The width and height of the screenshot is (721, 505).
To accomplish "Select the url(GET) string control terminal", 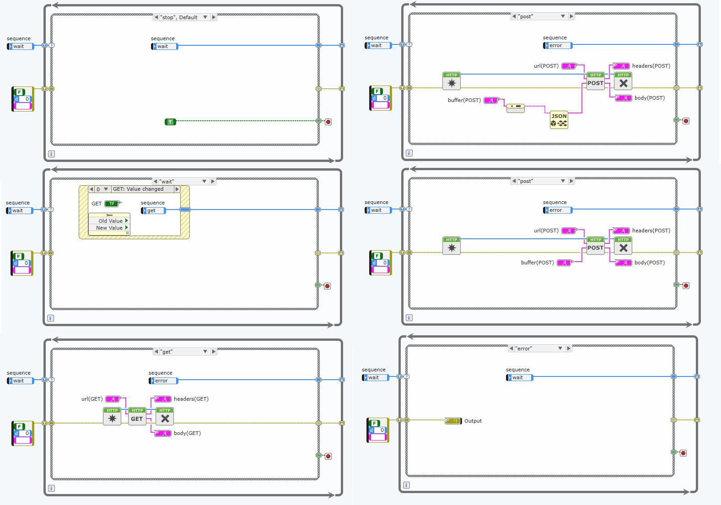I will pos(114,399).
